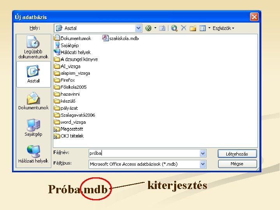
Task: Click the szakiskola.mdb Access file icon
Action: [105, 38]
